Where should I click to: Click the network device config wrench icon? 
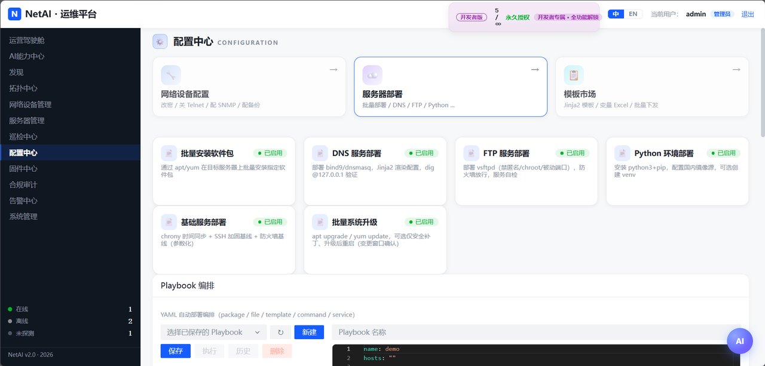171,75
